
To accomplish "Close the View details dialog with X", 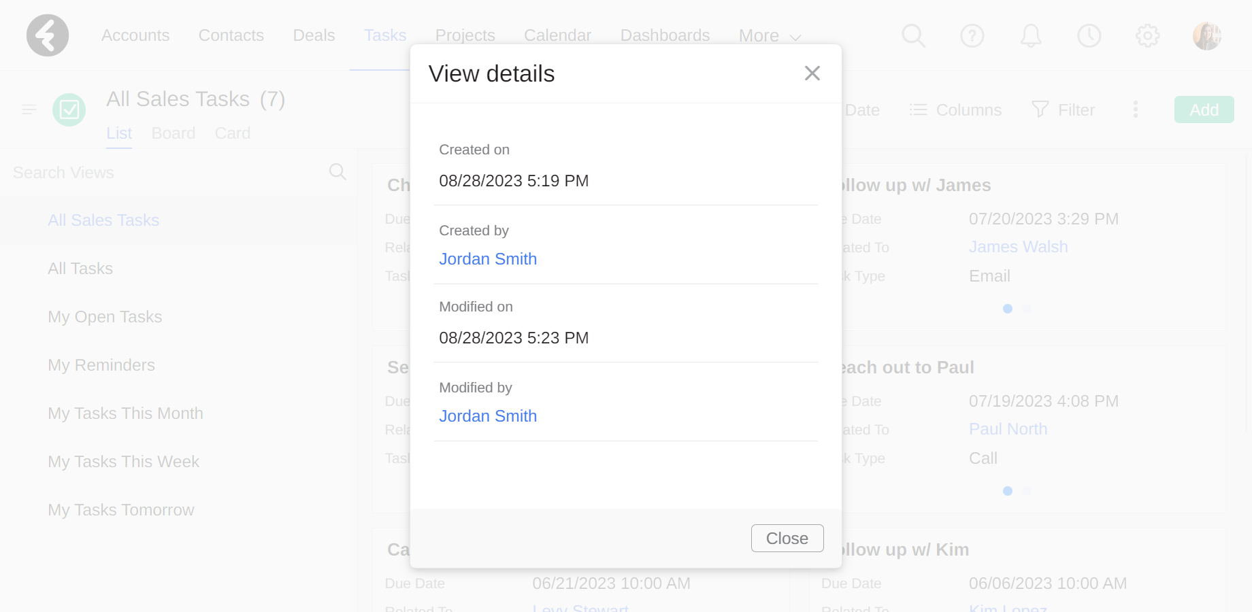I will (x=812, y=73).
